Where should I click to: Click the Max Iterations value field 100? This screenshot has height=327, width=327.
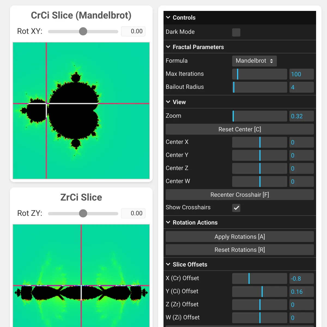point(302,74)
